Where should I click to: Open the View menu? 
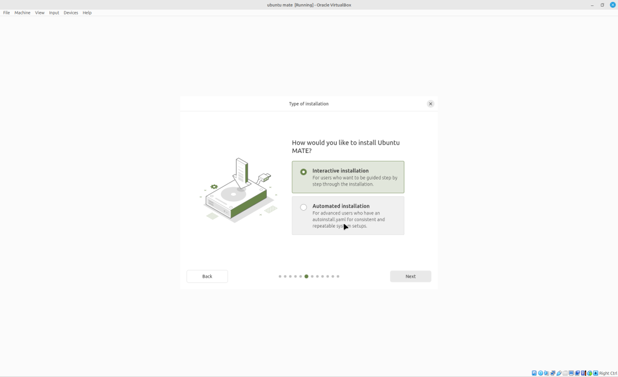click(x=40, y=13)
